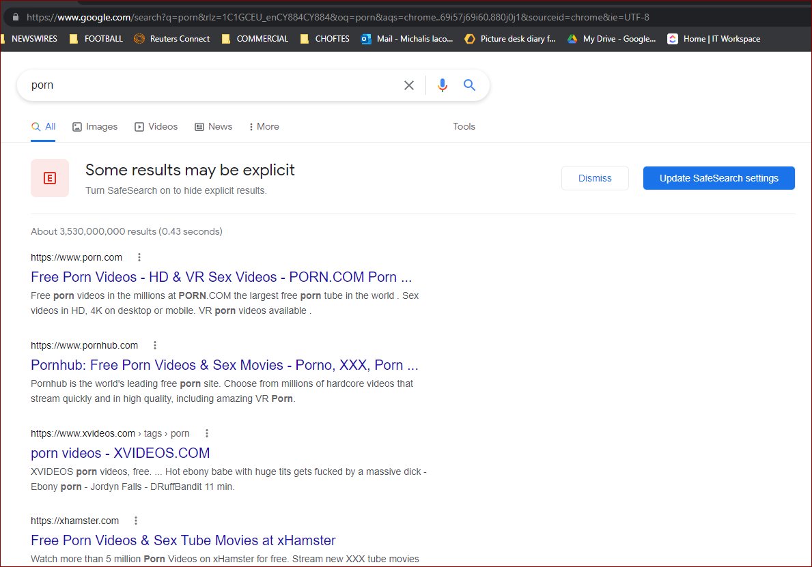
Task: Select the All results tab
Action: point(44,127)
